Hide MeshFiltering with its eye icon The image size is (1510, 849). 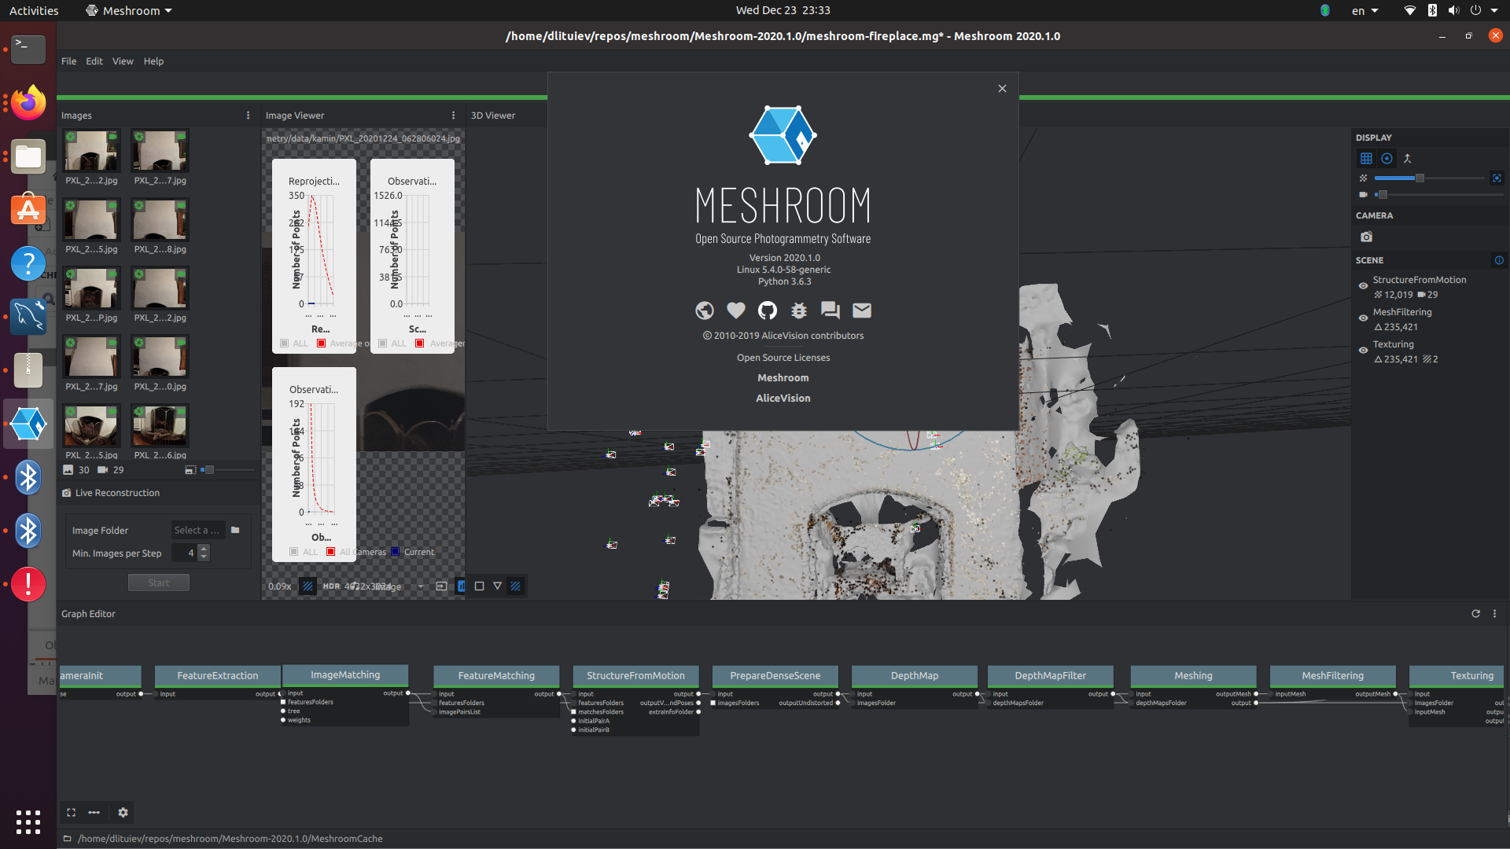[x=1364, y=318]
